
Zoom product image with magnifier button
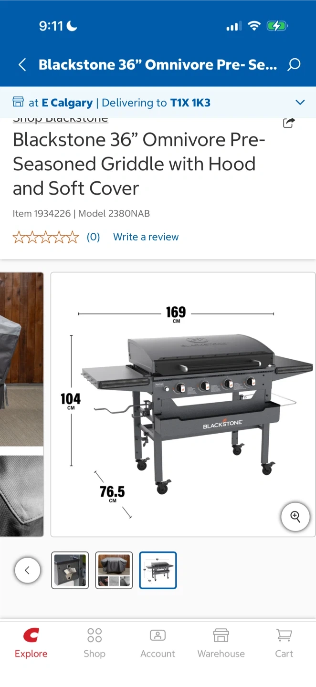(x=295, y=517)
